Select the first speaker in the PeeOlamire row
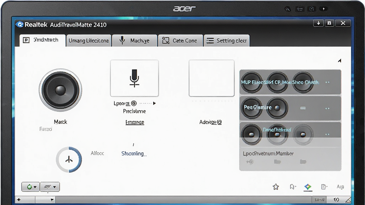 [251, 108]
